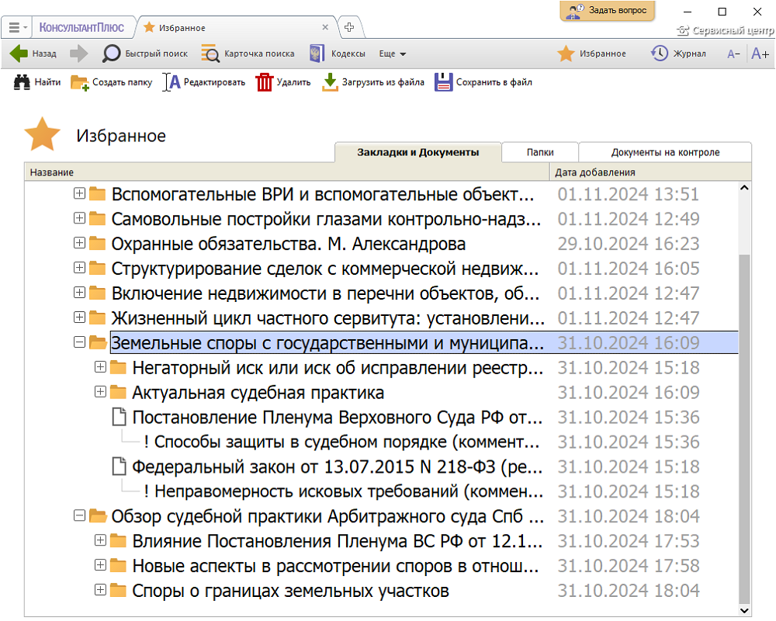Collapse the Земельные споры folder
Viewport: 776px width, 621px height.
[x=78, y=342]
